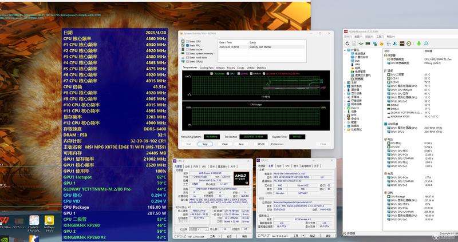The height and width of the screenshot is (242, 458).
Task: Expand the DirectX tree node in AIDA64
Action: (x=345, y=108)
